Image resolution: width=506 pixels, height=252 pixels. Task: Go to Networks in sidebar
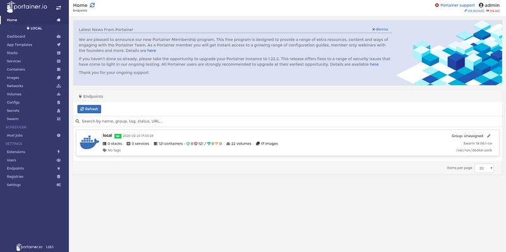[x=15, y=86]
